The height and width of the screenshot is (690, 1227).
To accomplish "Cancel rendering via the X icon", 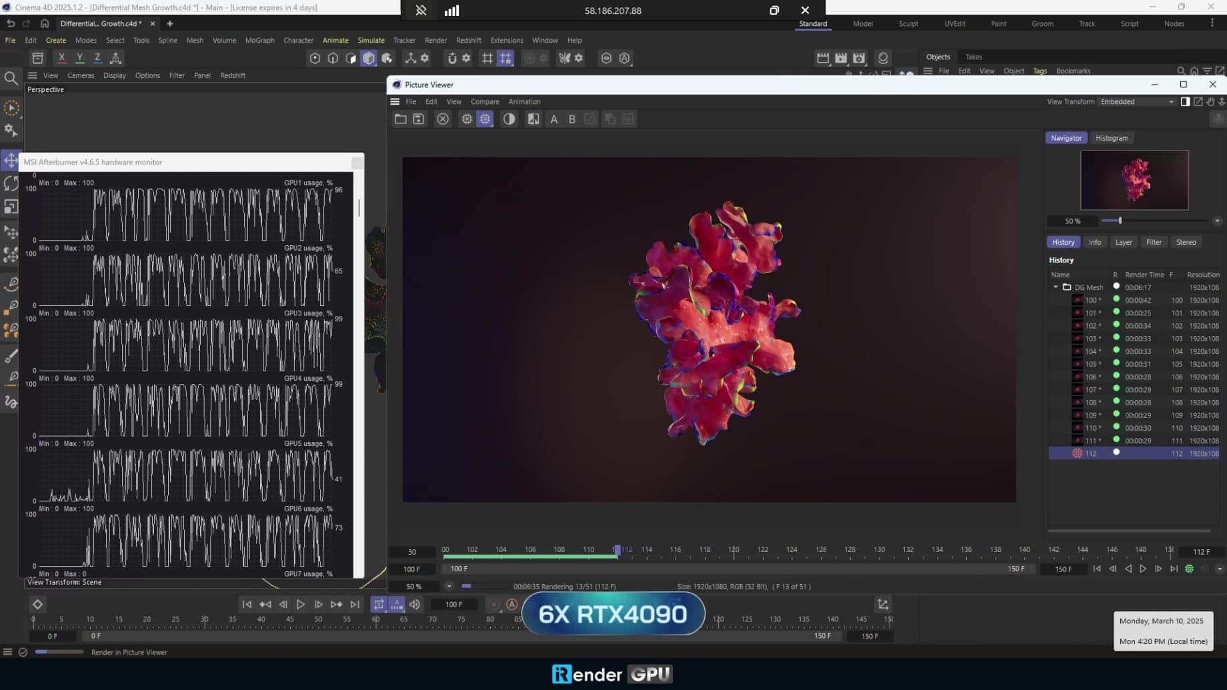I will point(443,119).
